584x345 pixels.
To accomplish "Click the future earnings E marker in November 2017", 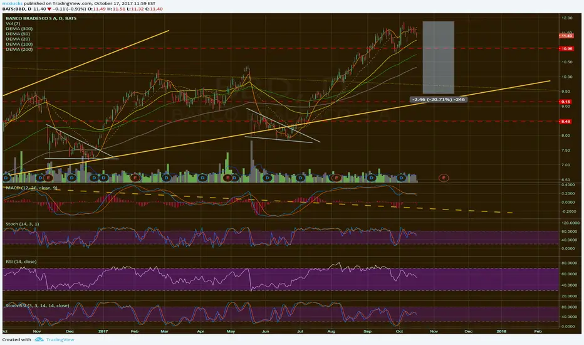I will 444,178.
